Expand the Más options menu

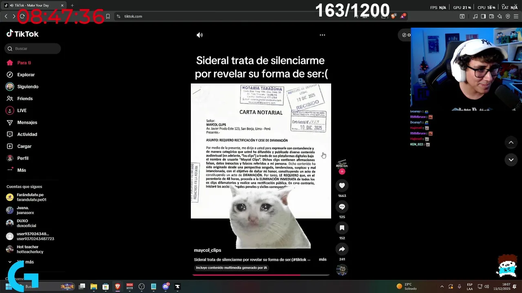[x=16, y=170]
